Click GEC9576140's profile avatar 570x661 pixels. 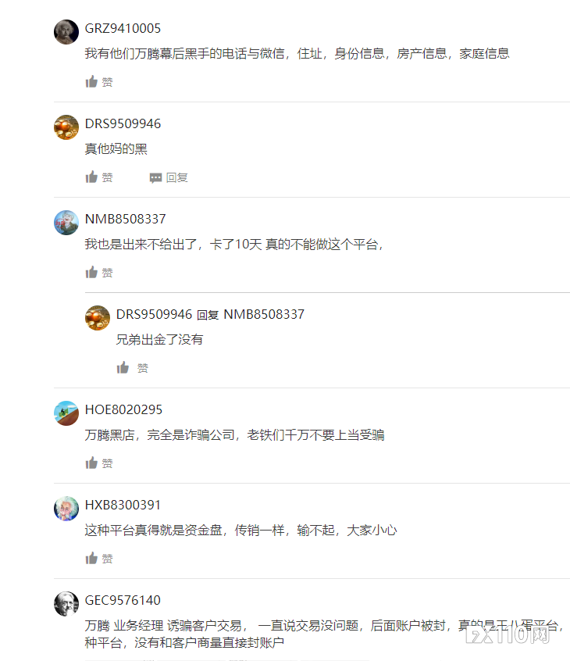pos(66,603)
